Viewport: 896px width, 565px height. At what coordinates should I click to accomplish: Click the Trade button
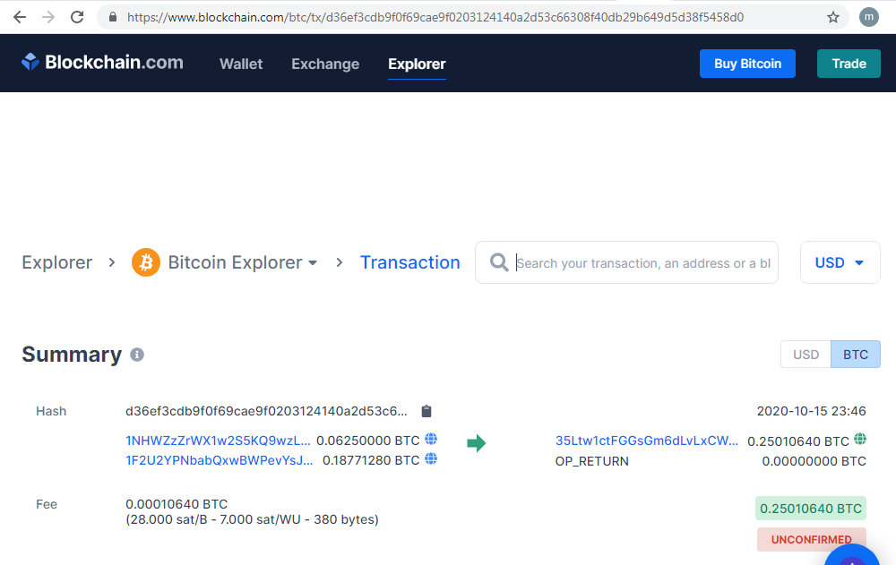point(849,64)
